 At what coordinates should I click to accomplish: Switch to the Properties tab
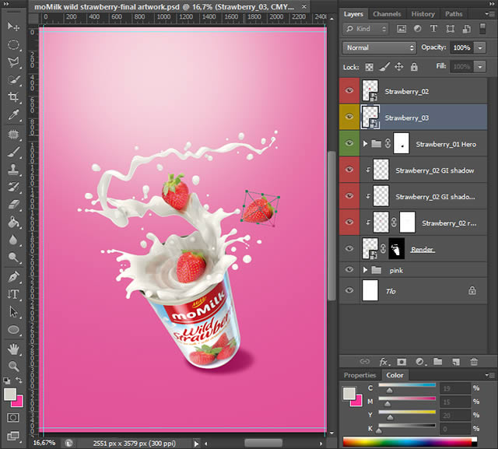tap(359, 375)
